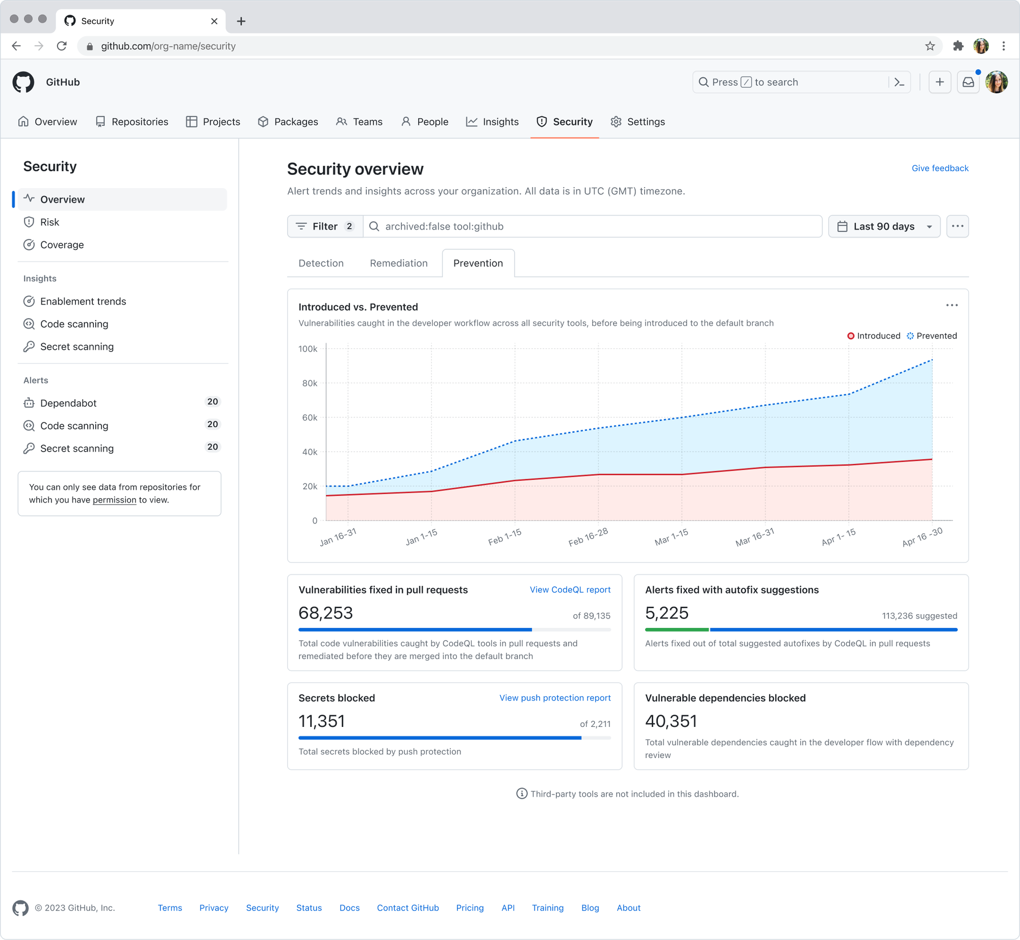The height and width of the screenshot is (940, 1020).
Task: Open the Coverage sidebar item
Action: click(122, 245)
